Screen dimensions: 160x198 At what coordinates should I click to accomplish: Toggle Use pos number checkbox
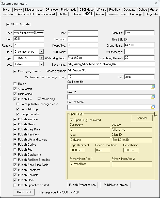click(x=18, y=114)
